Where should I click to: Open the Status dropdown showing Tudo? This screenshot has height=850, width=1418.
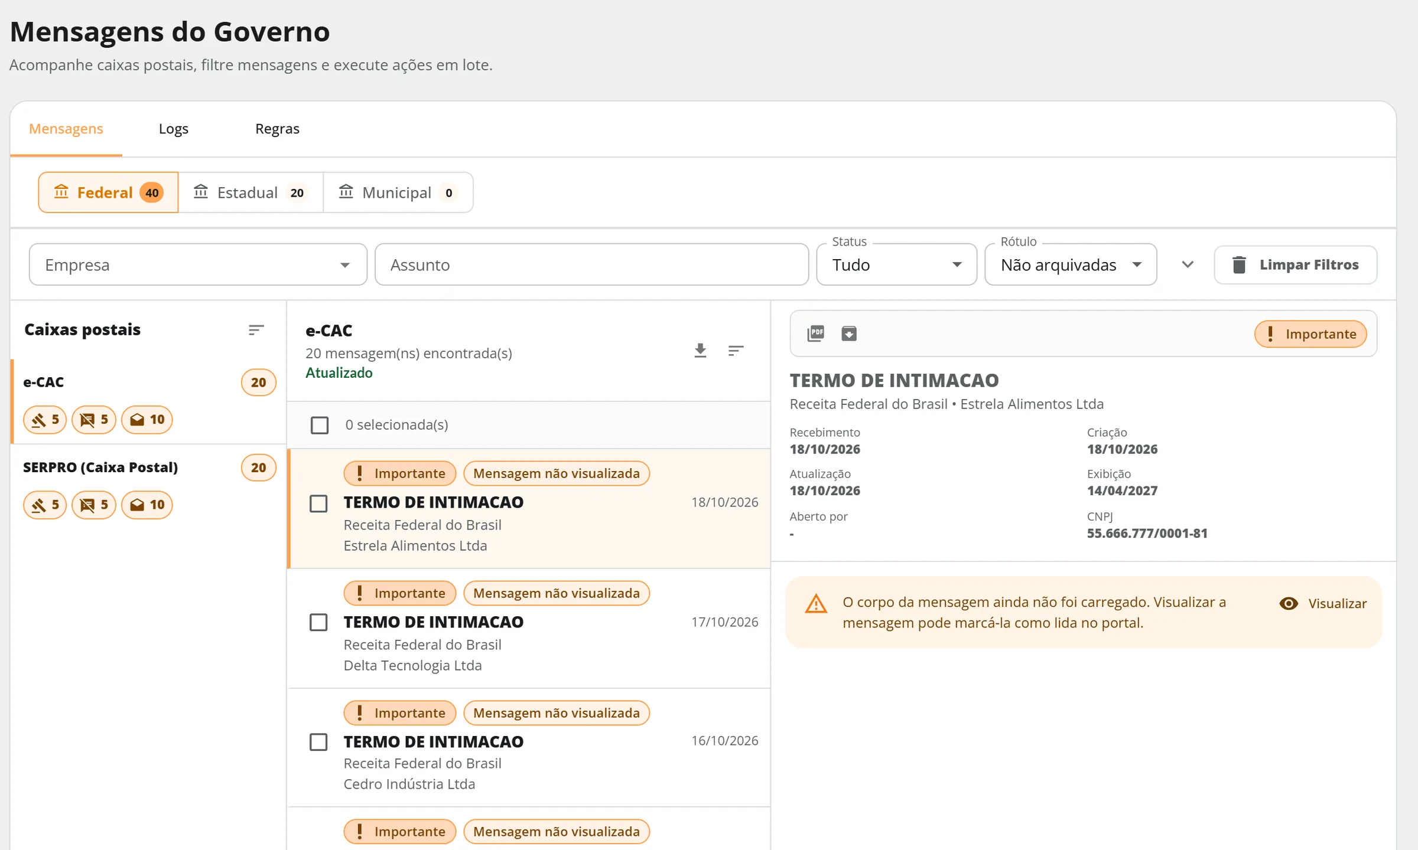tap(896, 264)
